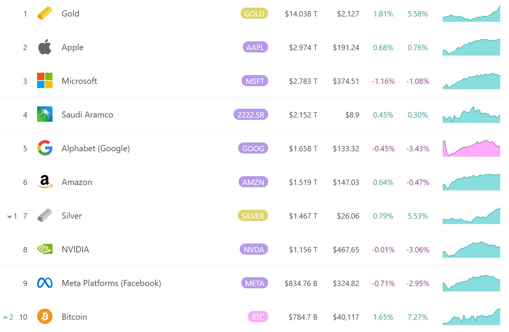Image resolution: width=509 pixels, height=332 pixels.
Task: Click the Meta logo icon
Action: 45,283
